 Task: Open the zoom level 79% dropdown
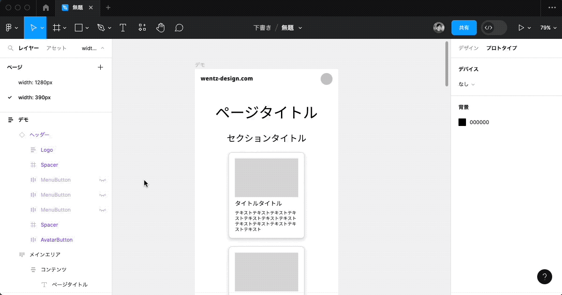[x=548, y=28]
